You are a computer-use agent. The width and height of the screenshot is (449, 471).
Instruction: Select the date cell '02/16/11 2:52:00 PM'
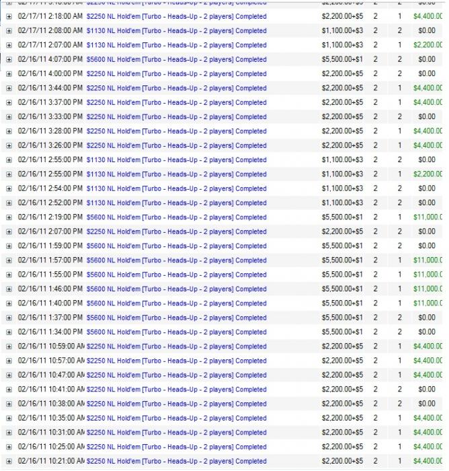click(x=50, y=203)
